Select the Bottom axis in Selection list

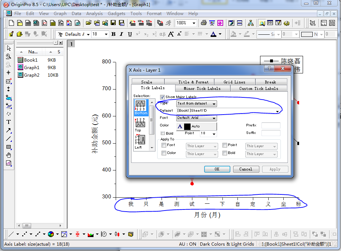(x=141, y=107)
